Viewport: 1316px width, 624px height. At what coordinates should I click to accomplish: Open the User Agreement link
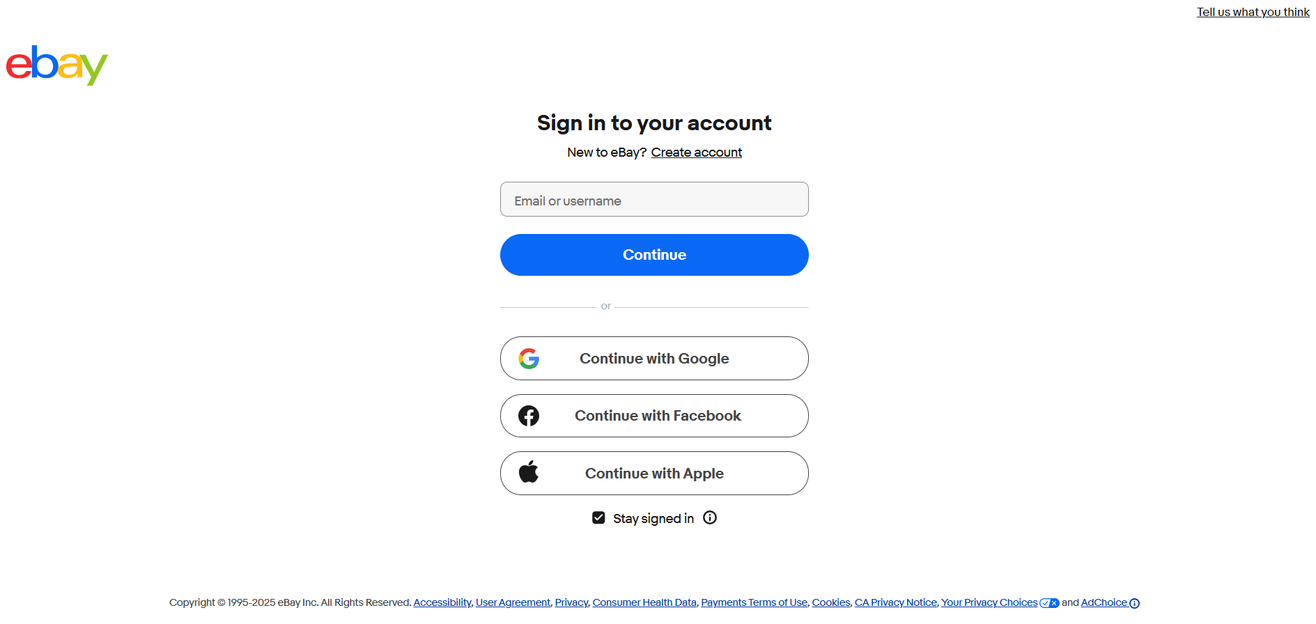513,602
